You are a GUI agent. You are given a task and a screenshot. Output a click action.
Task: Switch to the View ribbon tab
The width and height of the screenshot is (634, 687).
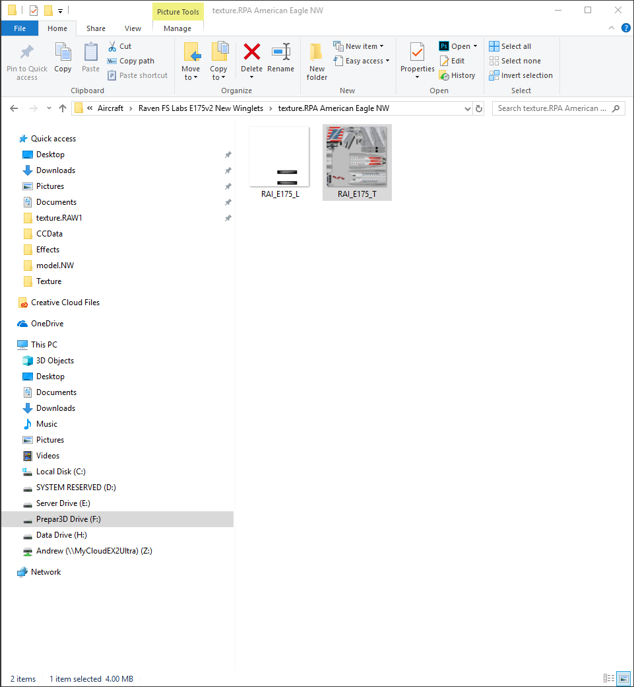point(133,28)
